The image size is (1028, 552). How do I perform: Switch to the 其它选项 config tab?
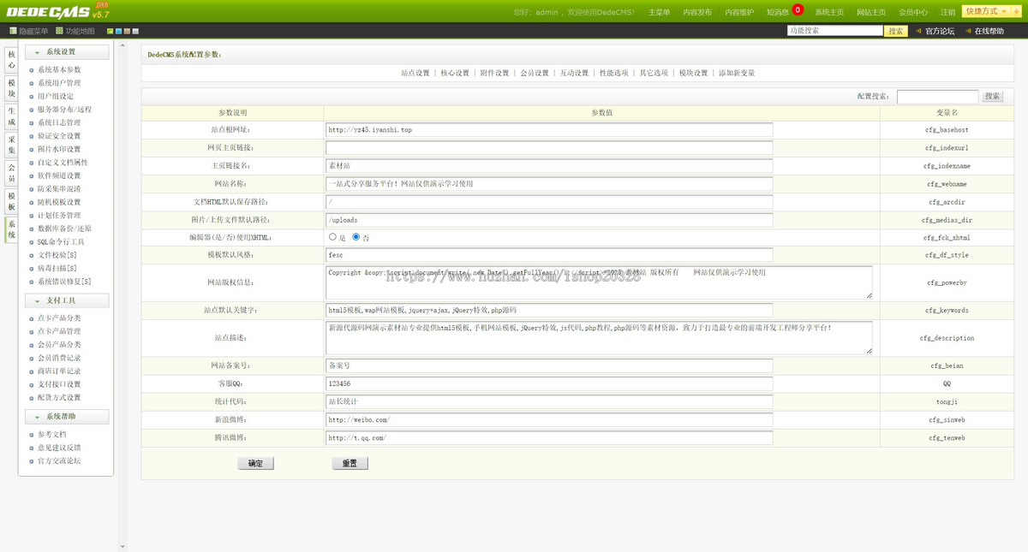point(654,73)
